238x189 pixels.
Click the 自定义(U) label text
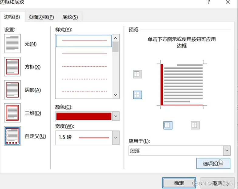[35, 136]
